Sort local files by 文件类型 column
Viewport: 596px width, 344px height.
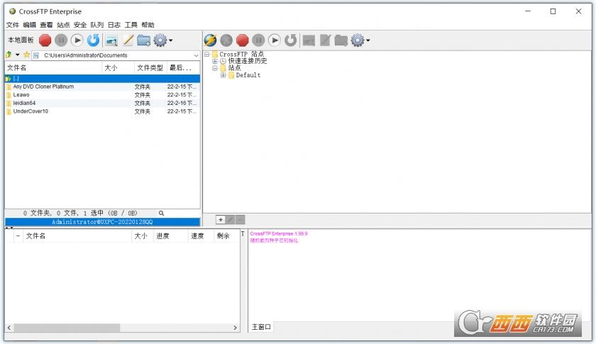point(150,67)
